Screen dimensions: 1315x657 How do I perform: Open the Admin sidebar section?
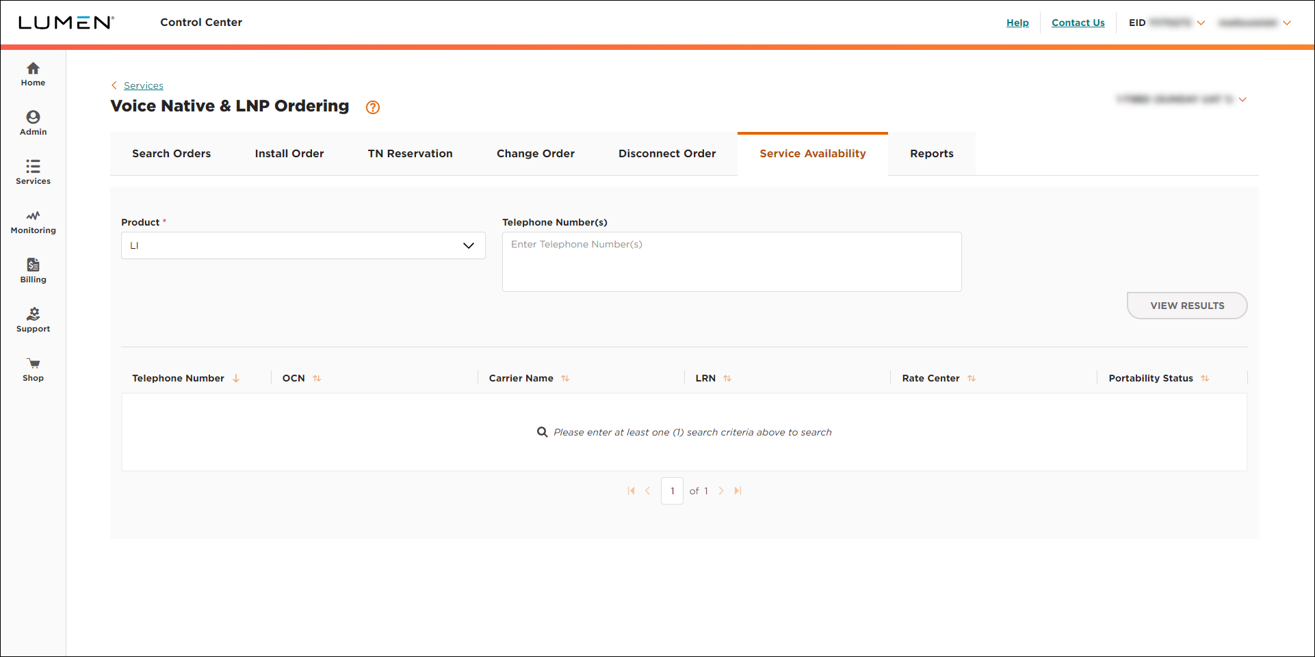point(33,124)
